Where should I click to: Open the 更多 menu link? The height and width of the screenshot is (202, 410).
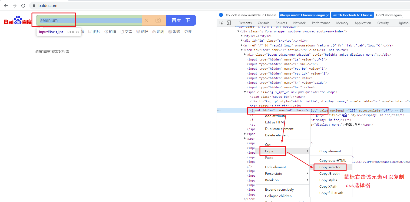tap(188, 32)
